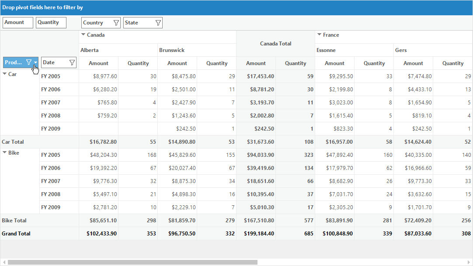473x266 pixels.
Task: Select the Canada Total column header
Action: (275, 43)
